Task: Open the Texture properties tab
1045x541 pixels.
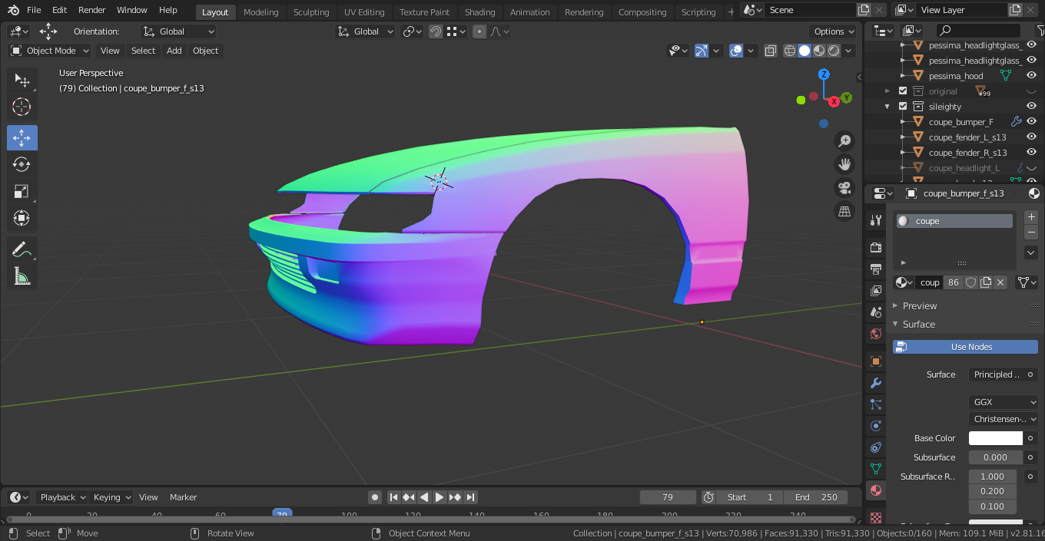Action: pos(875,518)
